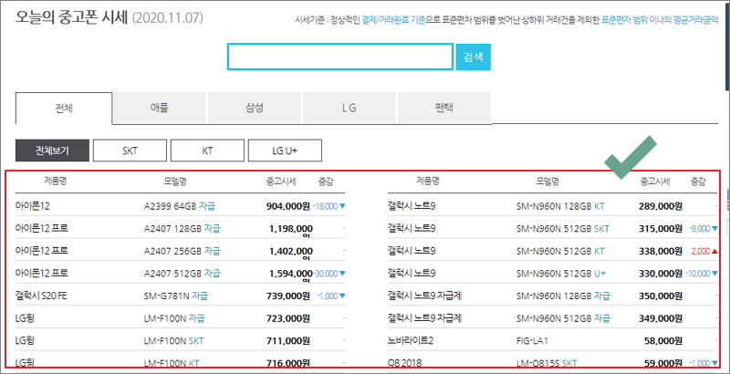Click model LM-F100N SKT

(x=174, y=340)
